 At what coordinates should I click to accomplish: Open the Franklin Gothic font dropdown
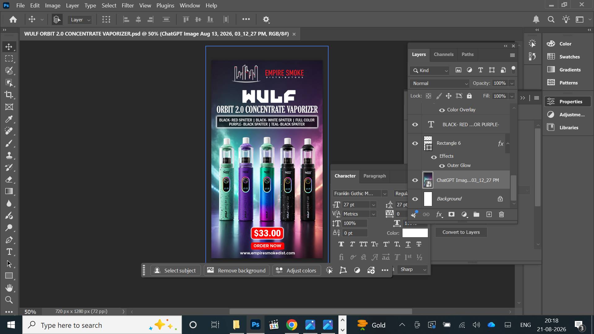(360, 194)
